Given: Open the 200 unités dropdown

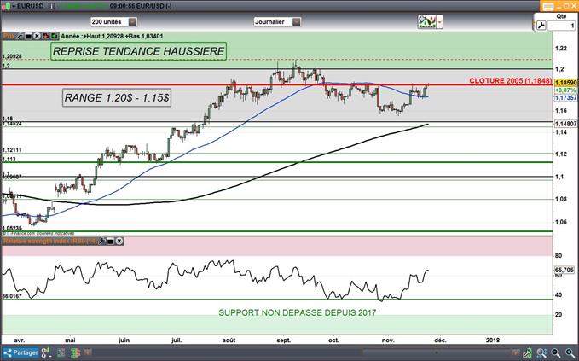Looking at the screenshot, I should 113,22.
